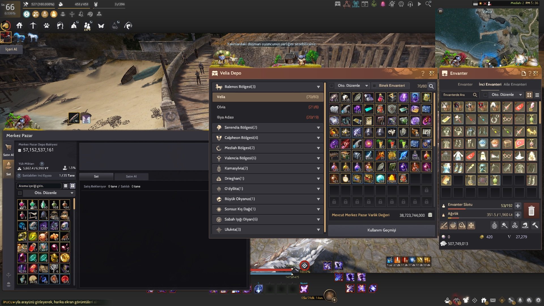544x306 pixels.
Task: Switch to the Envanter tab
Action: [465, 84]
